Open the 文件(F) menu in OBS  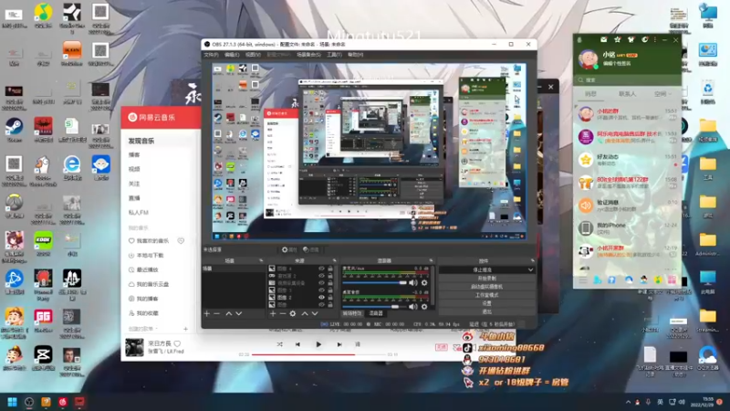coord(211,55)
